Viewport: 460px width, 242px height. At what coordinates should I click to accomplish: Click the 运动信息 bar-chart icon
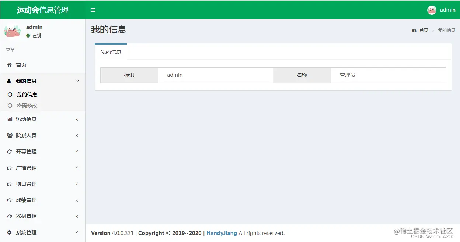[x=9, y=119]
